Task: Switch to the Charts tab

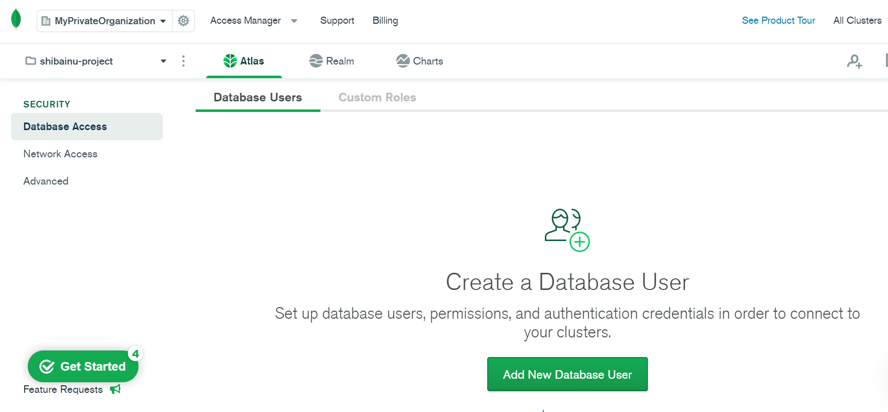Action: coord(419,61)
